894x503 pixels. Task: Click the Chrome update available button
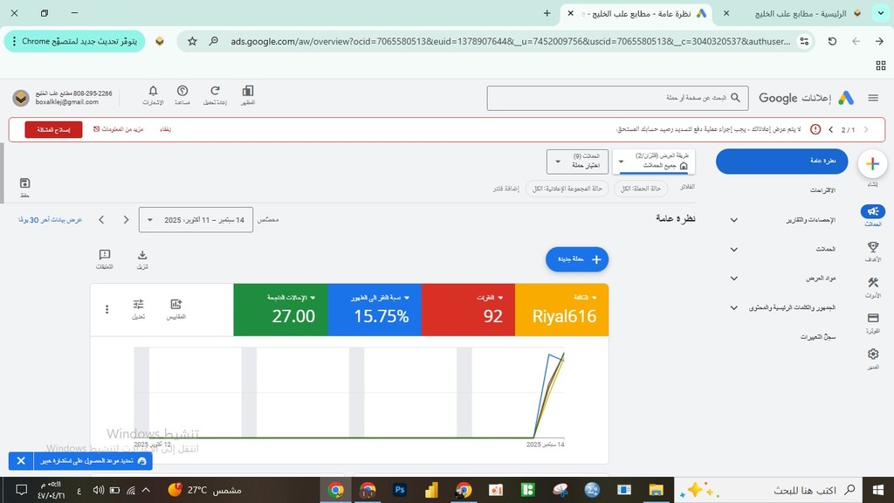[x=75, y=42]
